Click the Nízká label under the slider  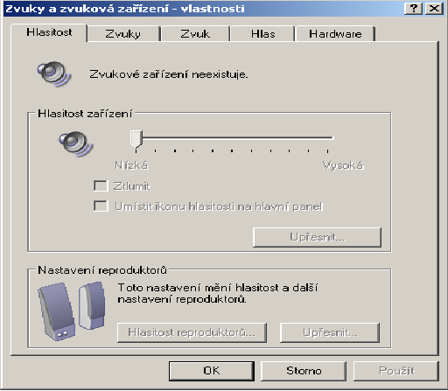point(131,165)
